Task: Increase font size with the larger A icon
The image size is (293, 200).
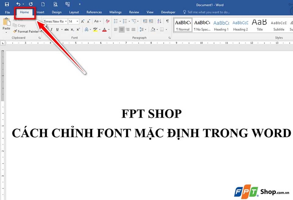Action: pos(82,22)
